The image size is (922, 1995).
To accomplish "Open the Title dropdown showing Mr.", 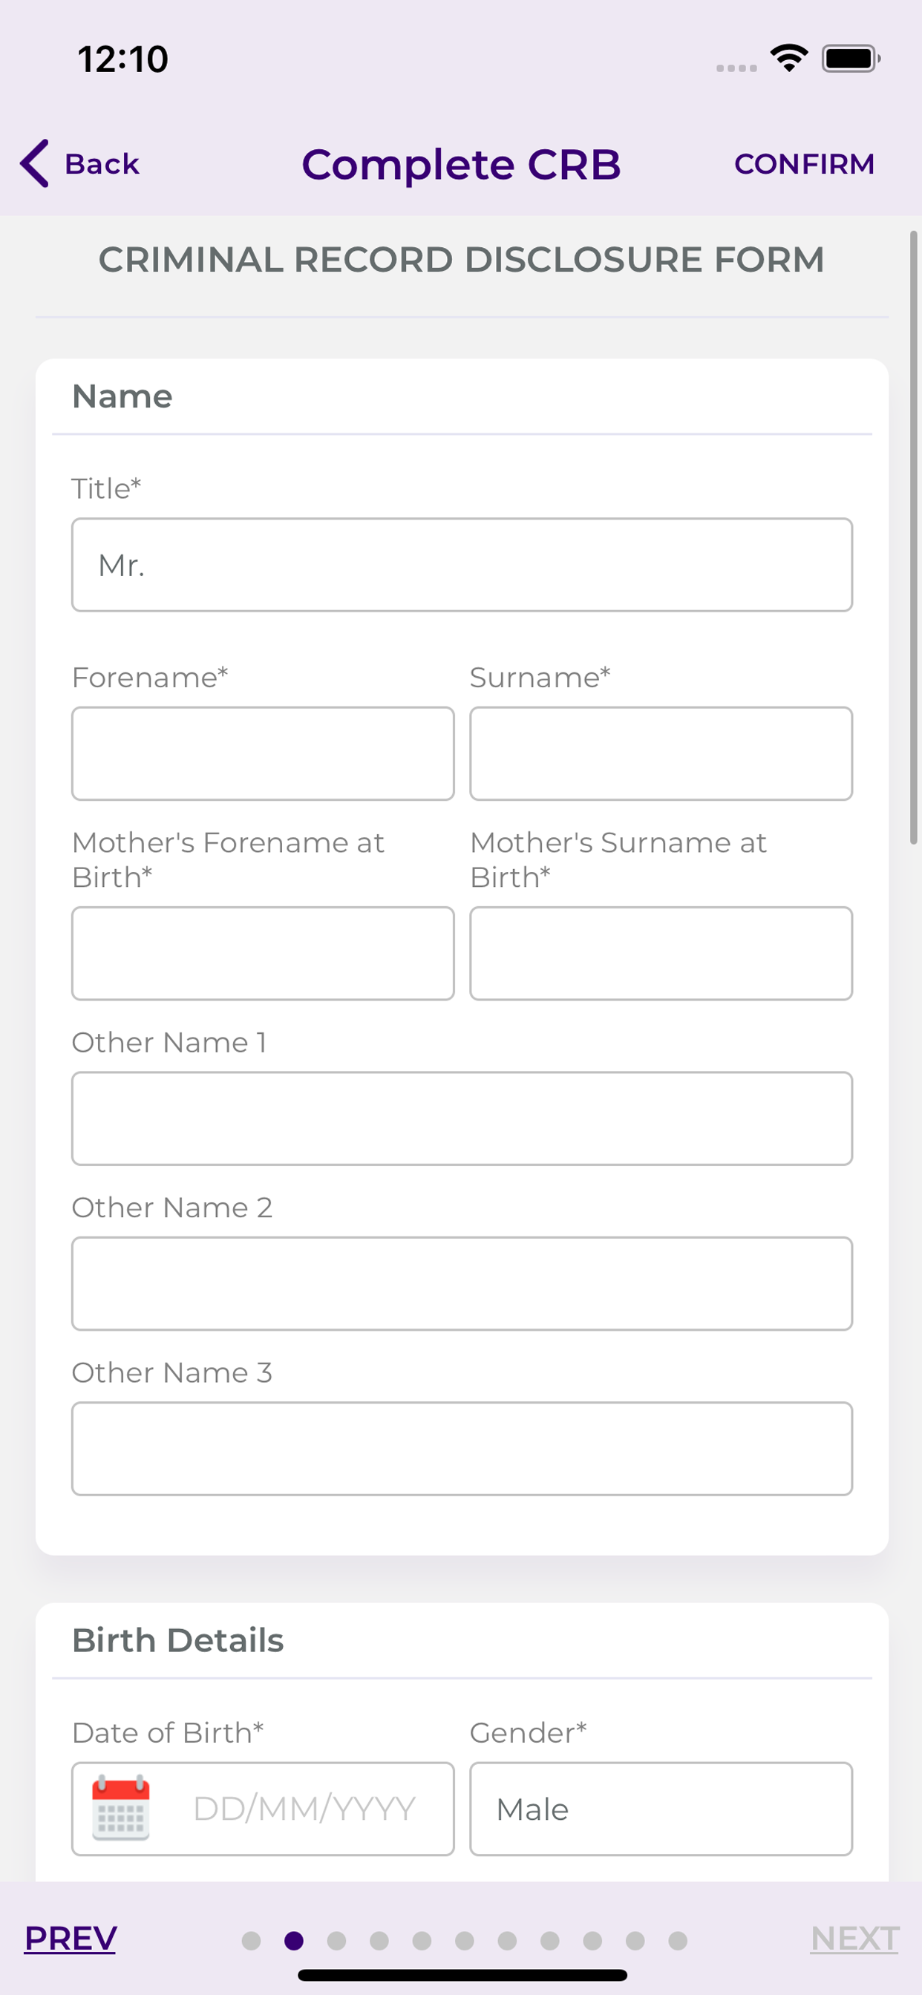I will [x=462, y=565].
